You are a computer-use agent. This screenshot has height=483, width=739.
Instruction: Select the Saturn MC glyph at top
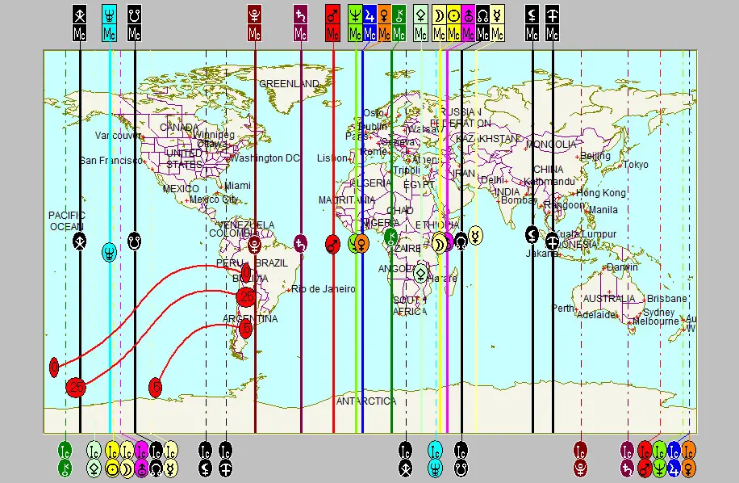[301, 23]
